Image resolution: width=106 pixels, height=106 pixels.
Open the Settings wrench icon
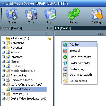pos(97,14)
